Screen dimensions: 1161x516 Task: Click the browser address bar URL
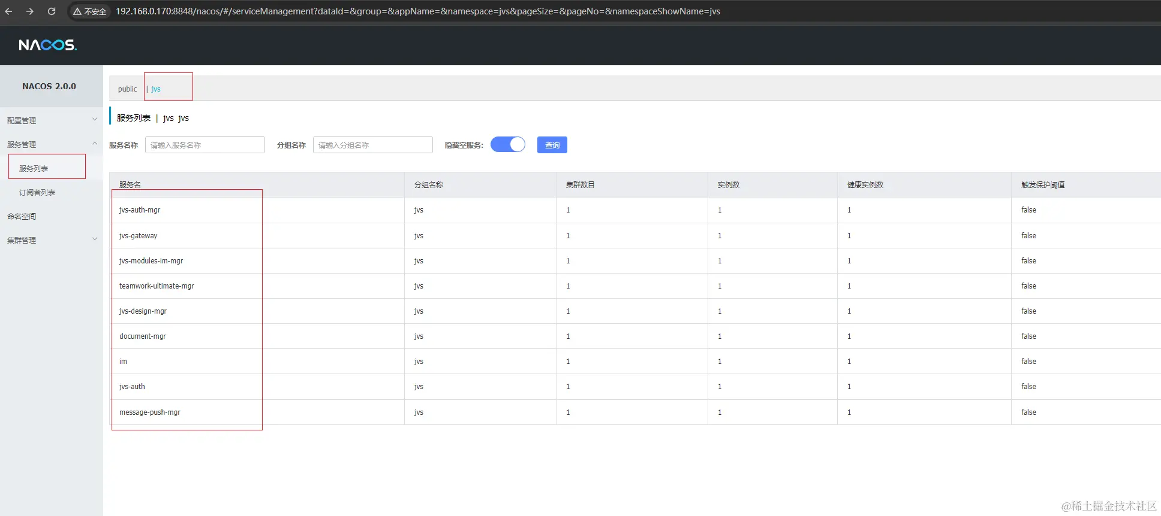418,11
